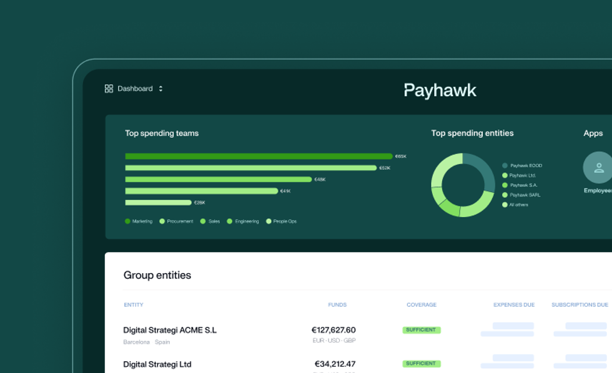Click the Apps section heading
The height and width of the screenshot is (373, 612).
pyautogui.click(x=593, y=133)
